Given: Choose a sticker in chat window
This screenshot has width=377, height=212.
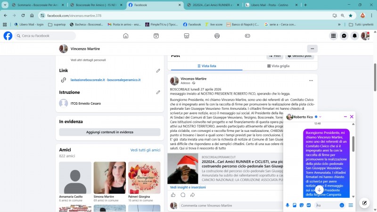Looking at the screenshot, I should coord(302,205).
